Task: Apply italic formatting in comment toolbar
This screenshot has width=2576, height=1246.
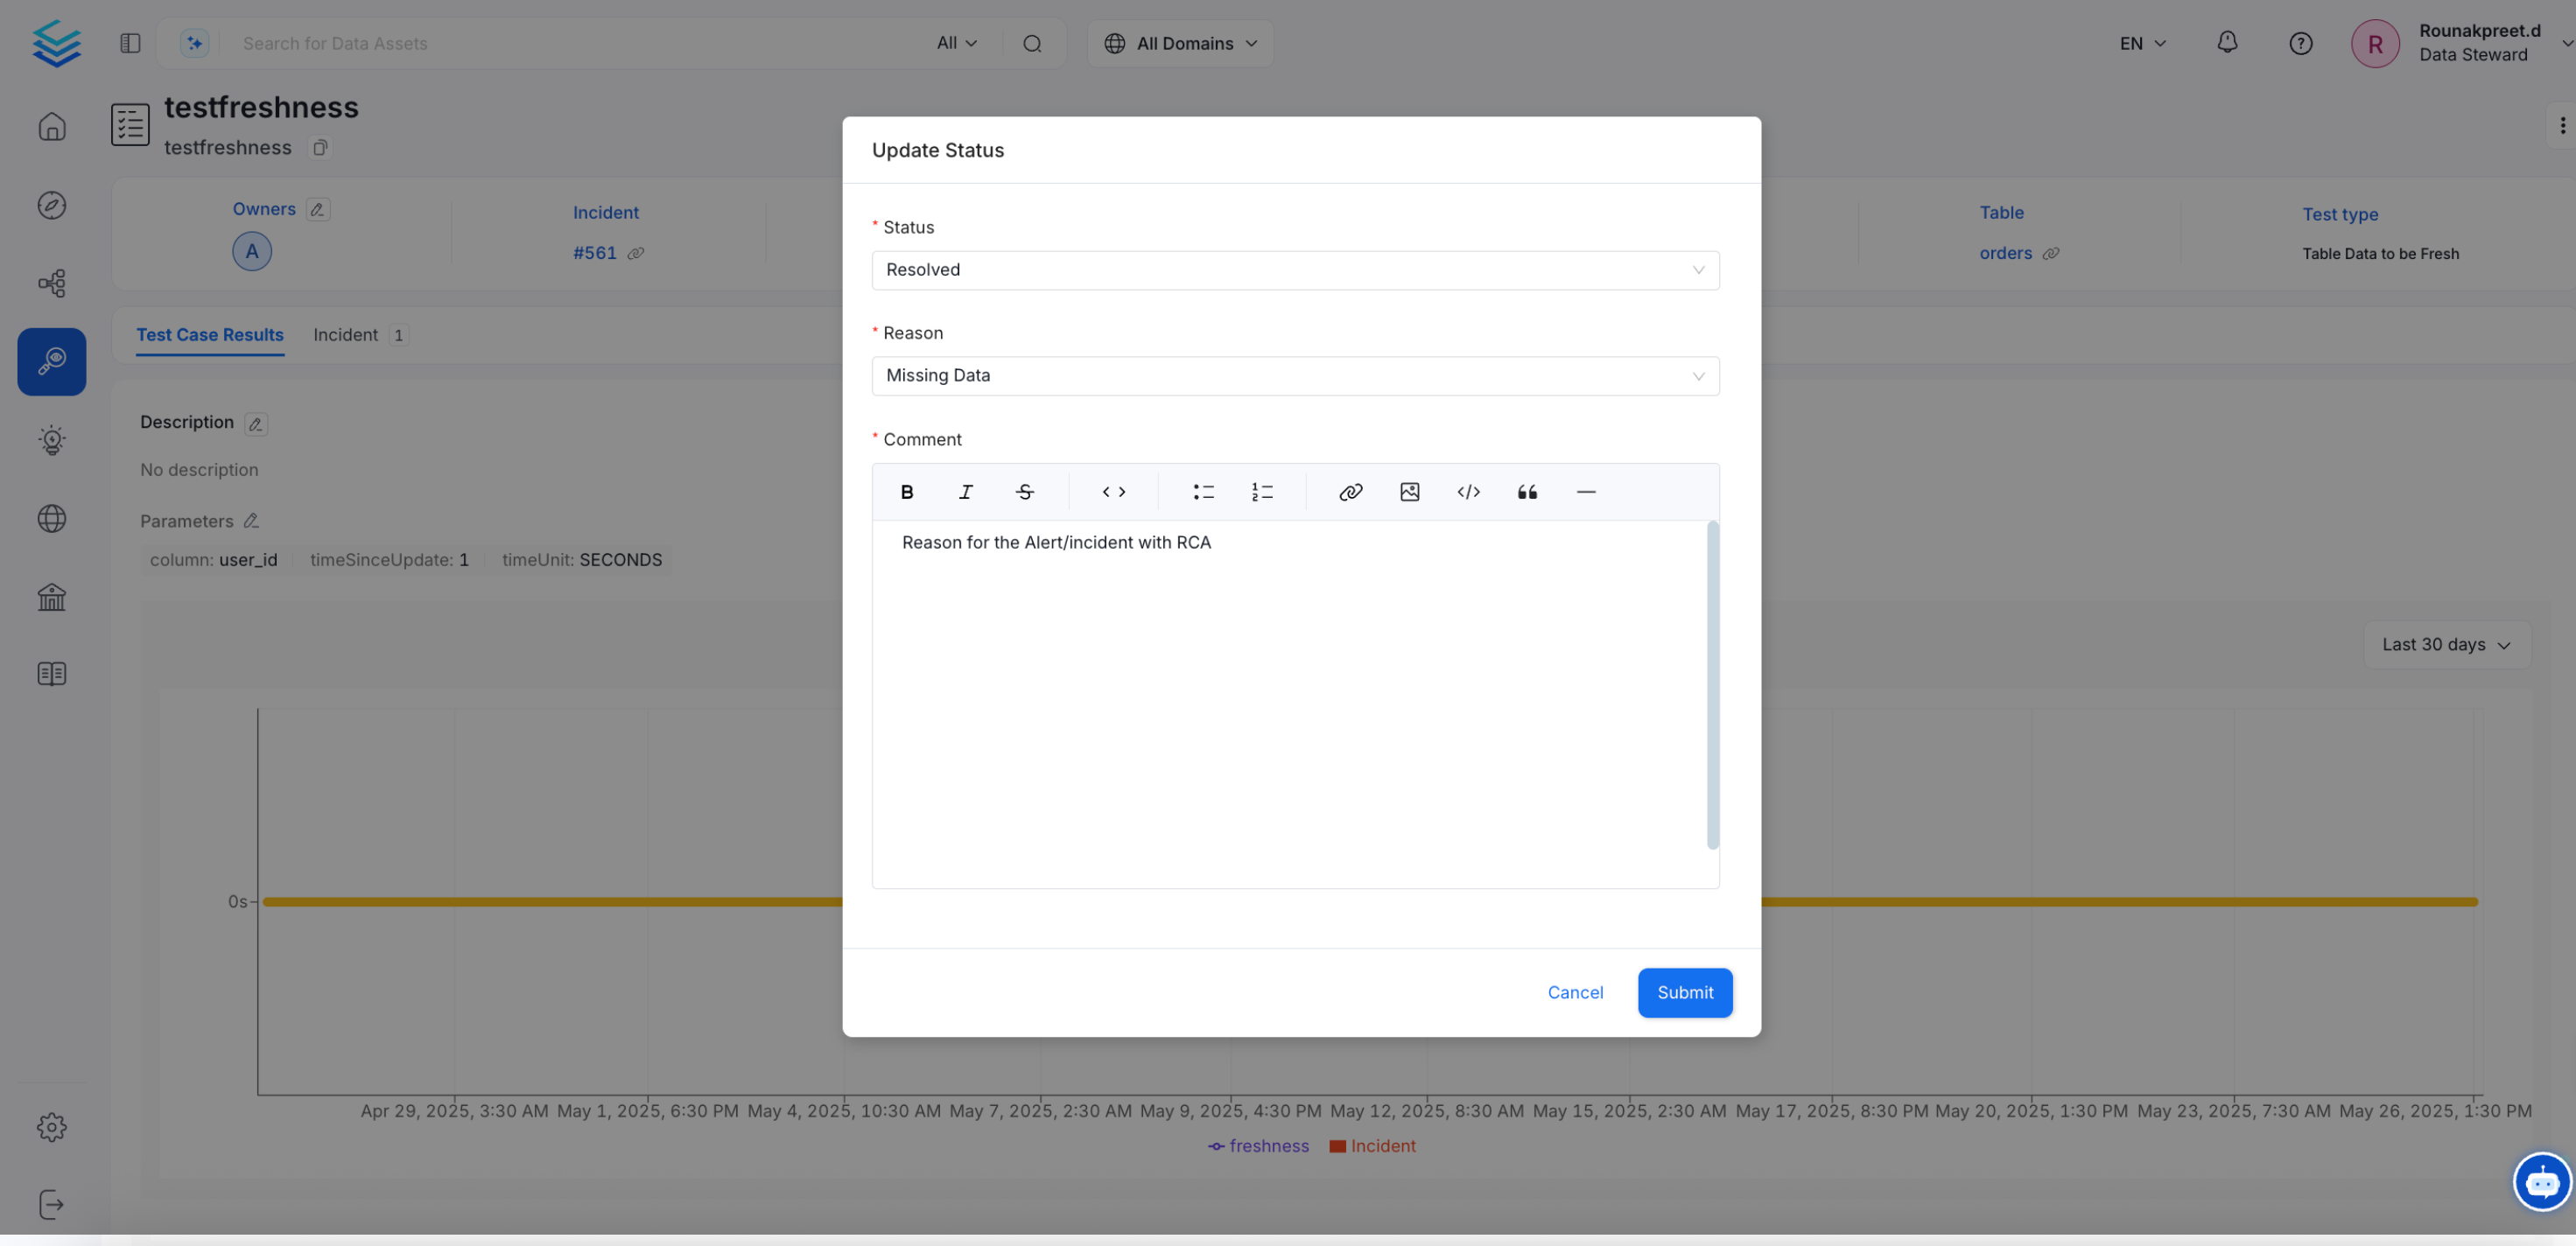Action: pos(965,492)
